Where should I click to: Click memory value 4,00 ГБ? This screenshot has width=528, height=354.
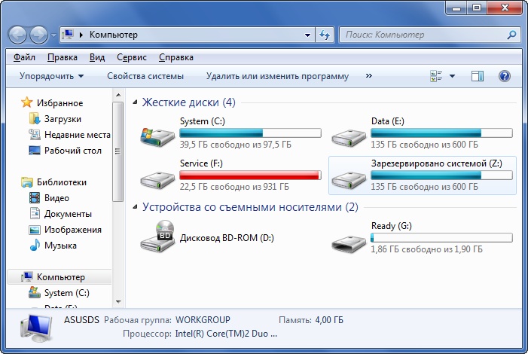(329, 320)
